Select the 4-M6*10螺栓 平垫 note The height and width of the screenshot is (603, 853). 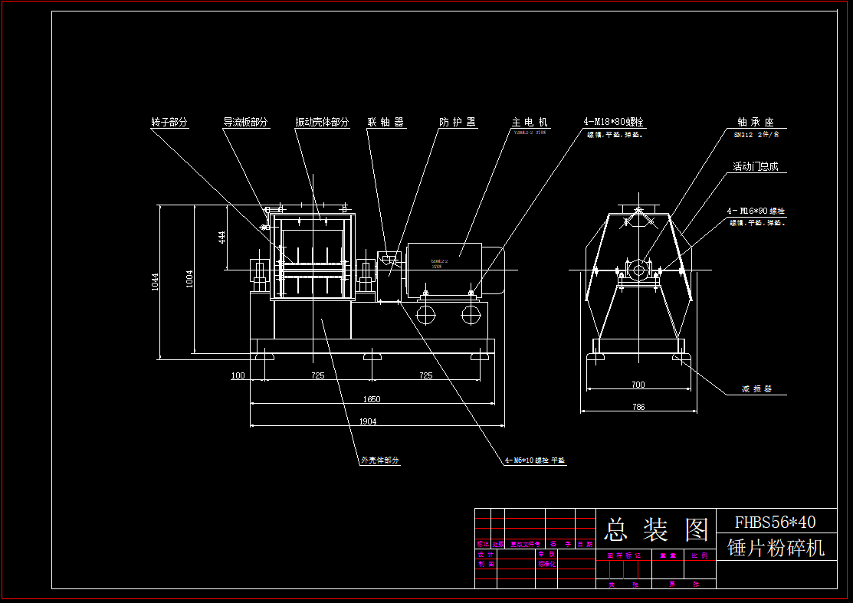pos(535,460)
